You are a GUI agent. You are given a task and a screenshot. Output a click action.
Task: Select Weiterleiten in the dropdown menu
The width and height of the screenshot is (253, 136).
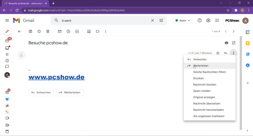[x=209, y=66]
